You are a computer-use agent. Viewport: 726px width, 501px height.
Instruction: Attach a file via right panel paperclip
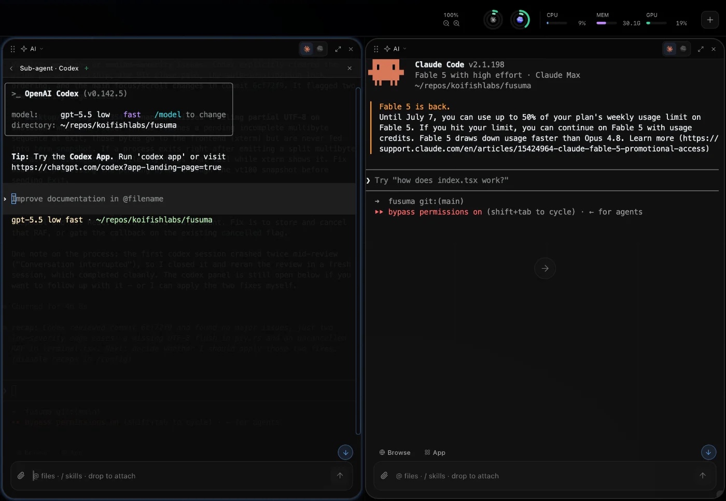pos(384,476)
